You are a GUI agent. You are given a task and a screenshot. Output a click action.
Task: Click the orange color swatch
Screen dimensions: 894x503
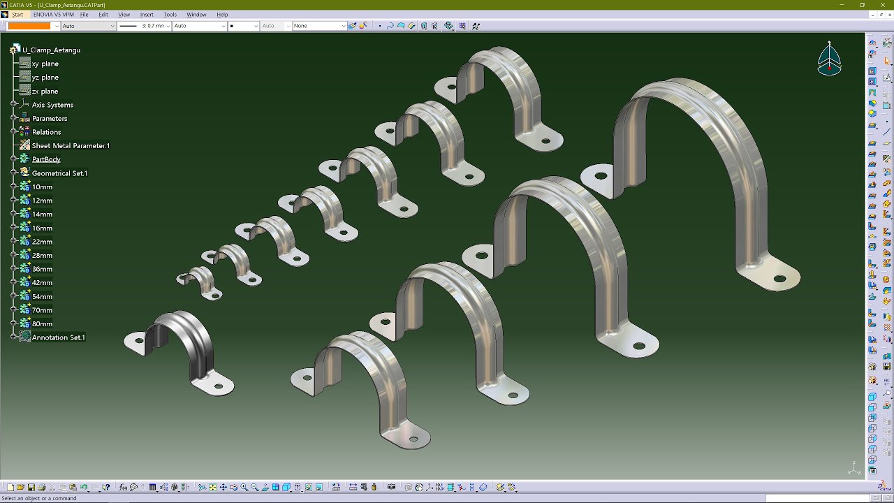[29, 26]
